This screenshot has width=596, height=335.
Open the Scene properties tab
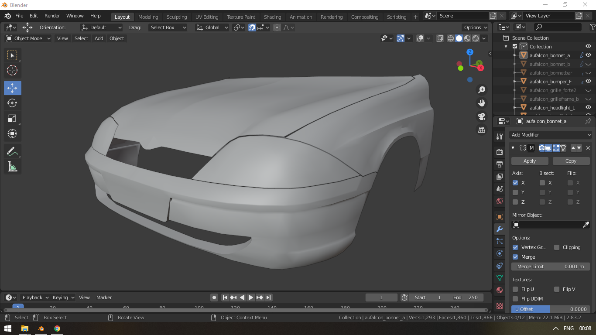pyautogui.click(x=500, y=189)
